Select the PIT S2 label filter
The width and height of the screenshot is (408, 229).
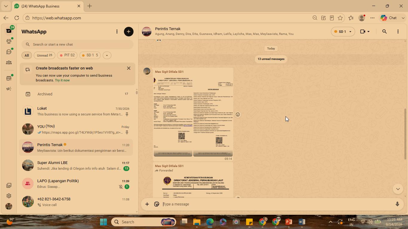(x=67, y=55)
